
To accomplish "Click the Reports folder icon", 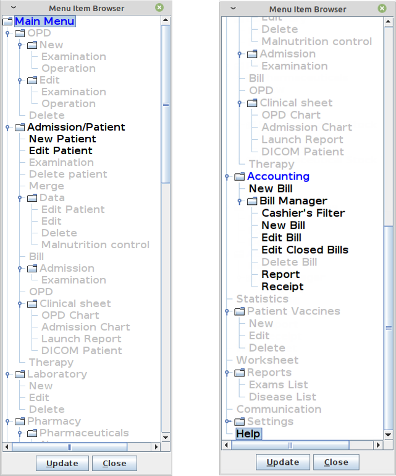I will click(239, 373).
